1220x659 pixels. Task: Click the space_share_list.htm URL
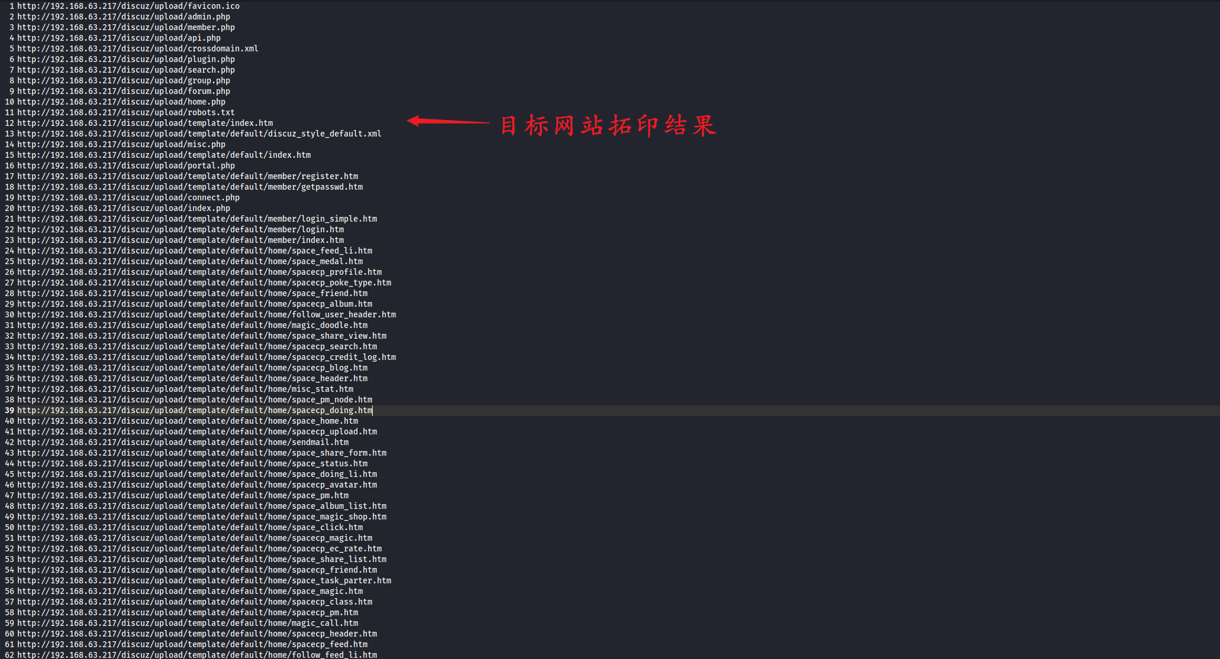(x=202, y=559)
